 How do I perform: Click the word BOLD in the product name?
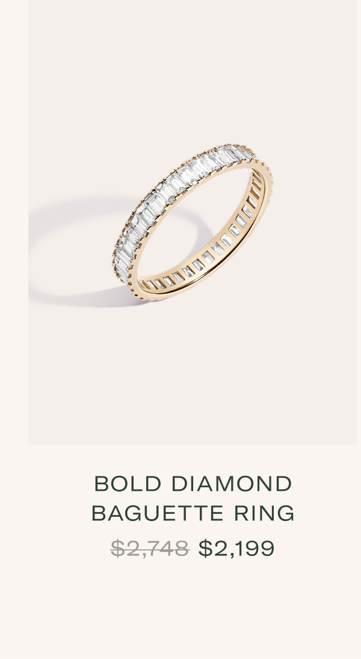[x=128, y=484]
